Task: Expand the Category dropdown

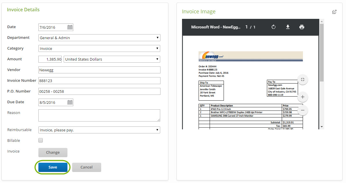Action: pos(99,48)
